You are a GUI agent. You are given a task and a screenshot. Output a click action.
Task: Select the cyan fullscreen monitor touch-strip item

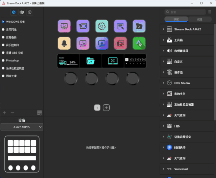pyautogui.click(x=113, y=61)
